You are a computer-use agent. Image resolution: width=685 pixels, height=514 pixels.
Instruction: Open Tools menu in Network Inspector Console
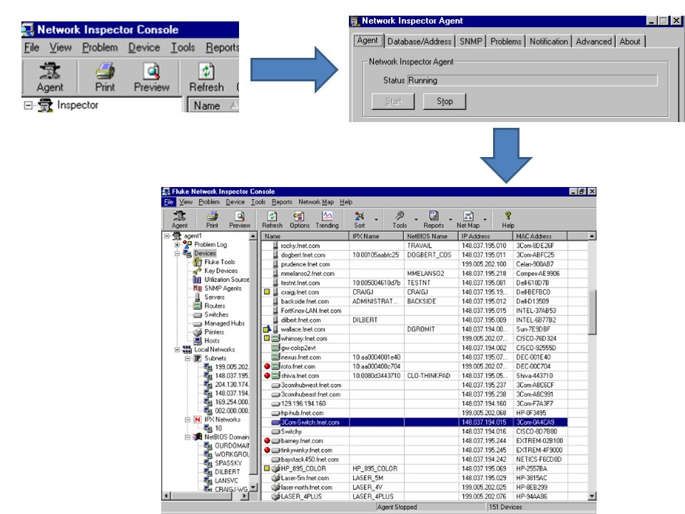click(183, 47)
